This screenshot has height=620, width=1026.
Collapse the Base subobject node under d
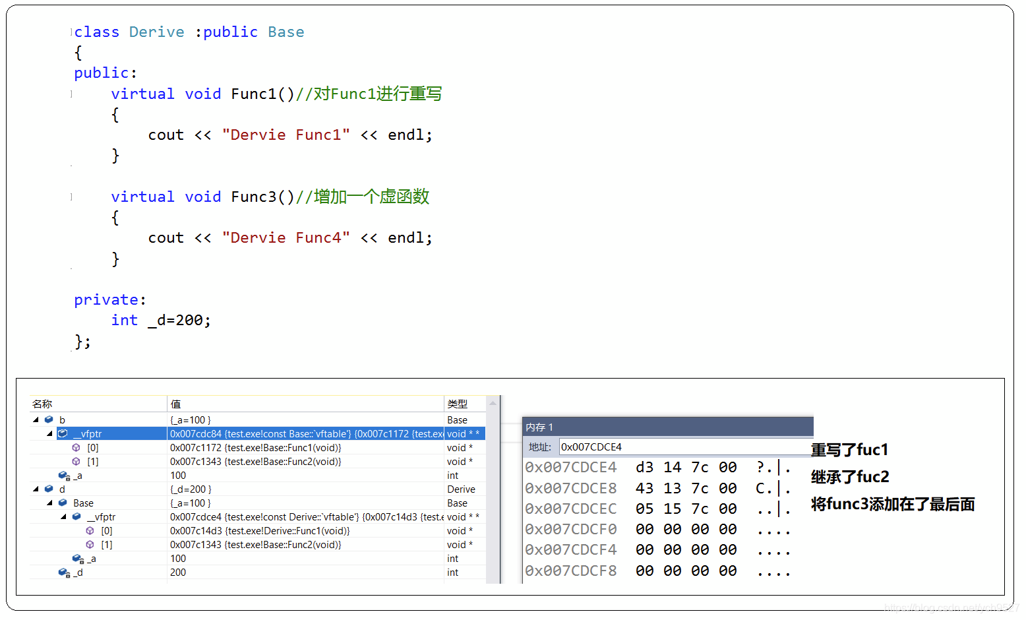49,503
